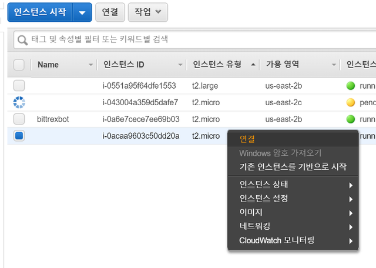Click instance ID i-043004a359d5dafe7
Screen dimensions: 376x268
[x=140, y=103]
